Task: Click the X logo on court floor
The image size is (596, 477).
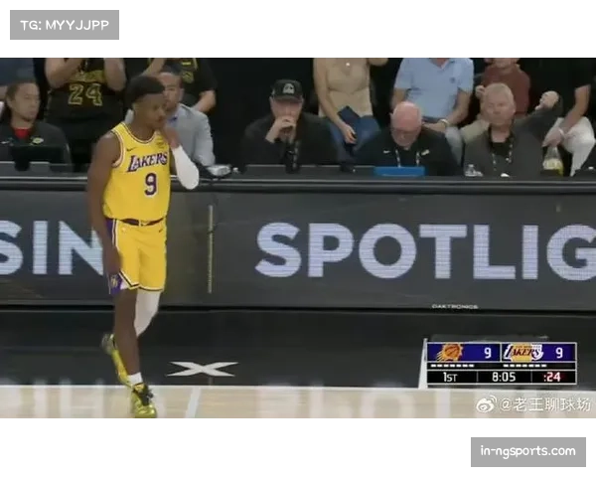Action: [202, 369]
